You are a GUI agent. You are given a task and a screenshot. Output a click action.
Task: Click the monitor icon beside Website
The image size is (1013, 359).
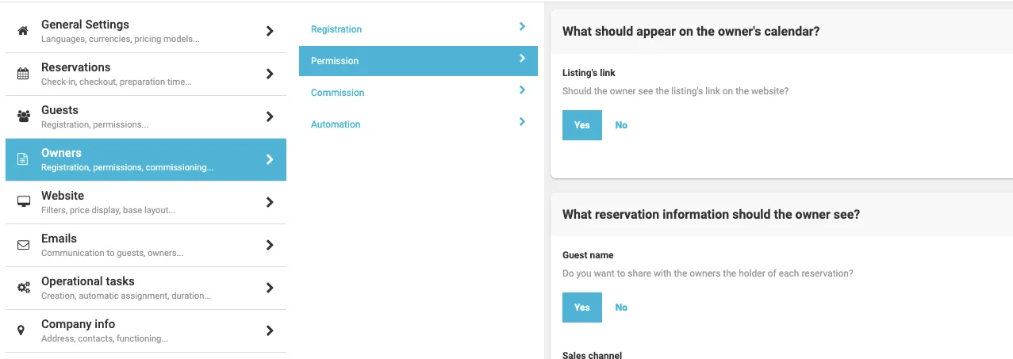tap(23, 202)
